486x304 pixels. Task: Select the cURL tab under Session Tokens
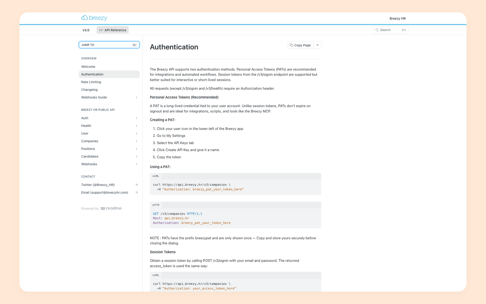point(156,275)
